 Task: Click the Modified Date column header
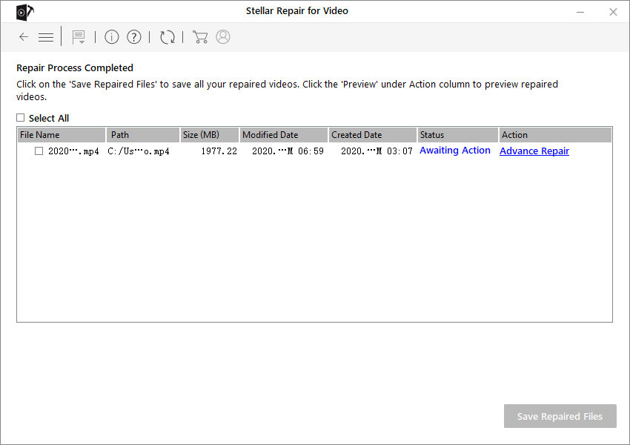[x=284, y=135]
